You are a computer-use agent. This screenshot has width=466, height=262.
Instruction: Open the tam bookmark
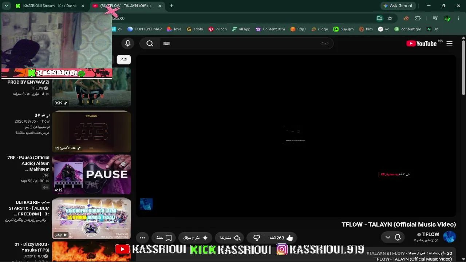pos(366,29)
